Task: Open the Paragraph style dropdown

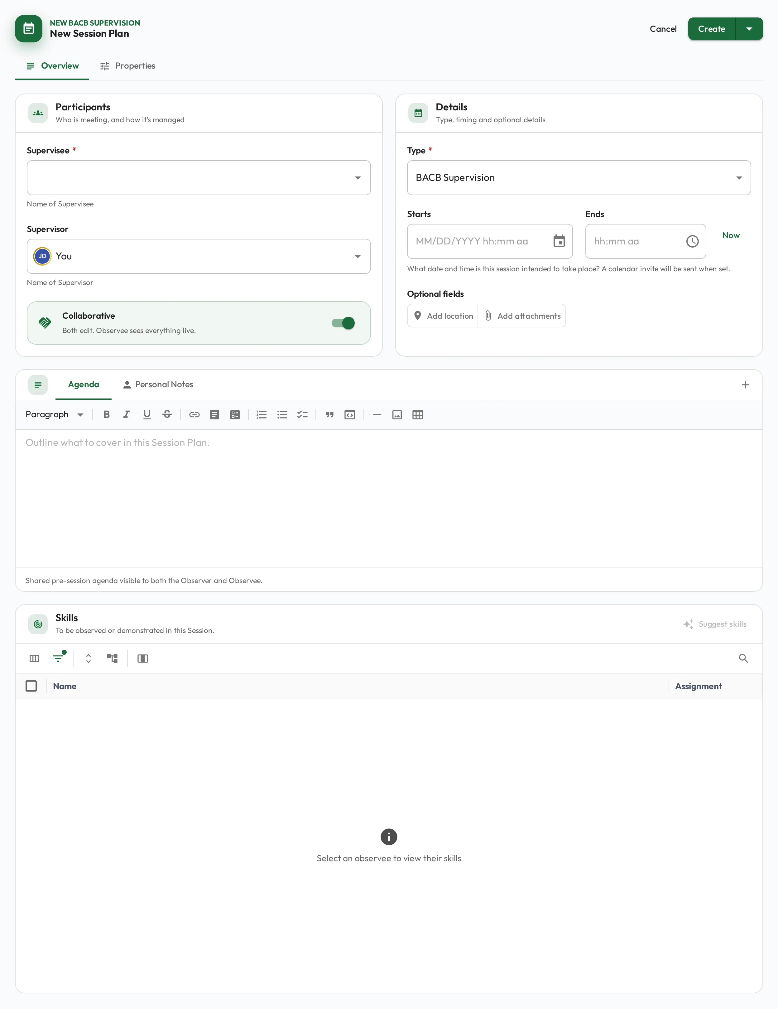Action: (55, 414)
